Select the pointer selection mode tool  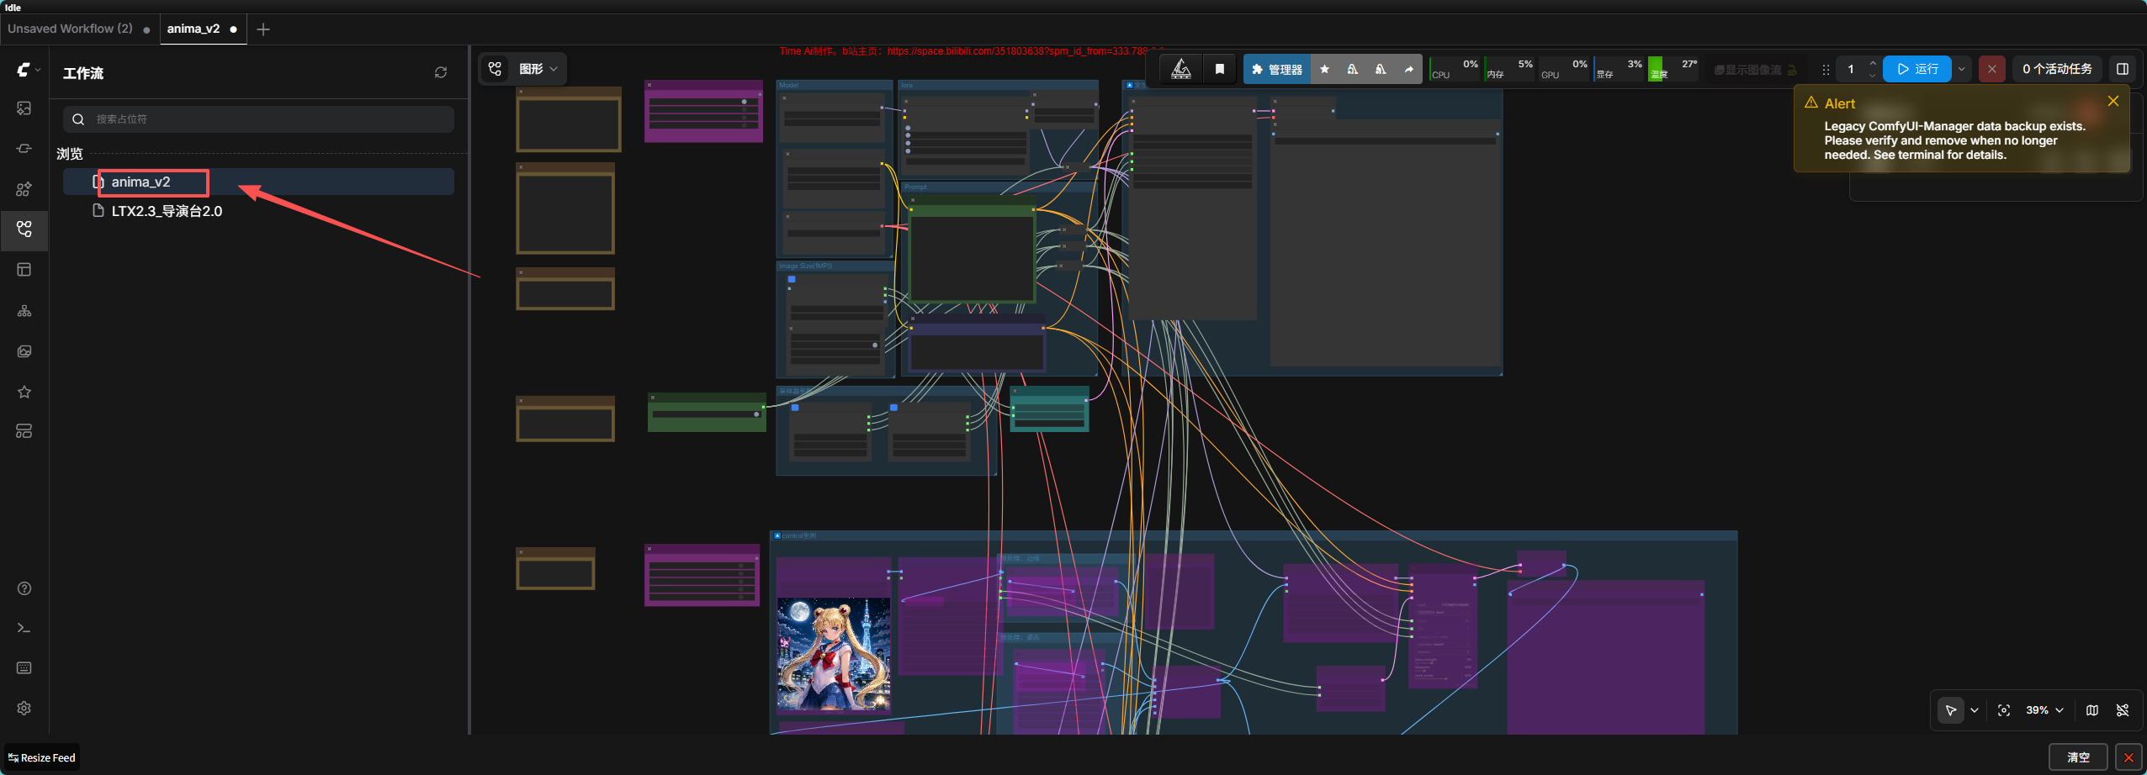coord(1950,710)
